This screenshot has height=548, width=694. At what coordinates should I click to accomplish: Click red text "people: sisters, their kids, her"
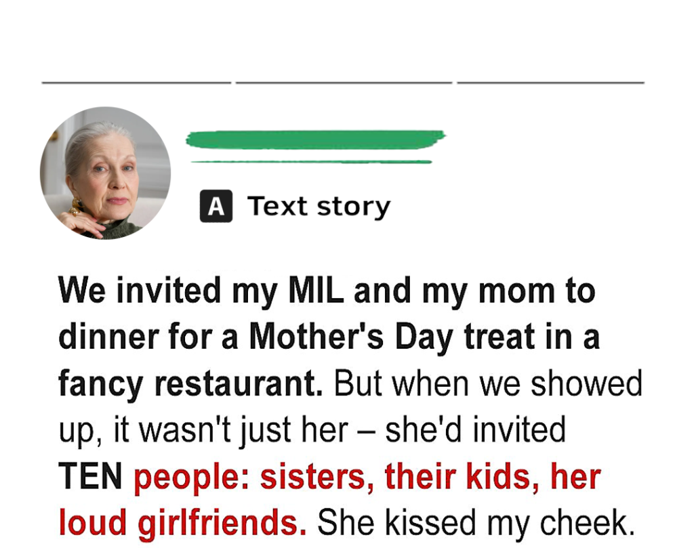(x=367, y=478)
